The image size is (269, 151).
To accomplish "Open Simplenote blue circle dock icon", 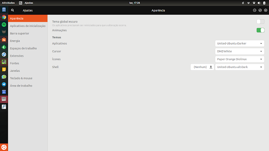I will pos(4,55).
